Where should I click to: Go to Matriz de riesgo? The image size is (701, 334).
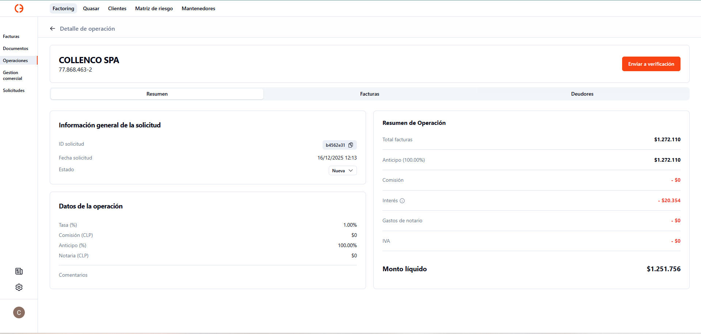154,8
